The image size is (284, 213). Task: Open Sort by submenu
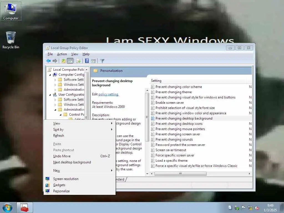[x=79, y=130]
